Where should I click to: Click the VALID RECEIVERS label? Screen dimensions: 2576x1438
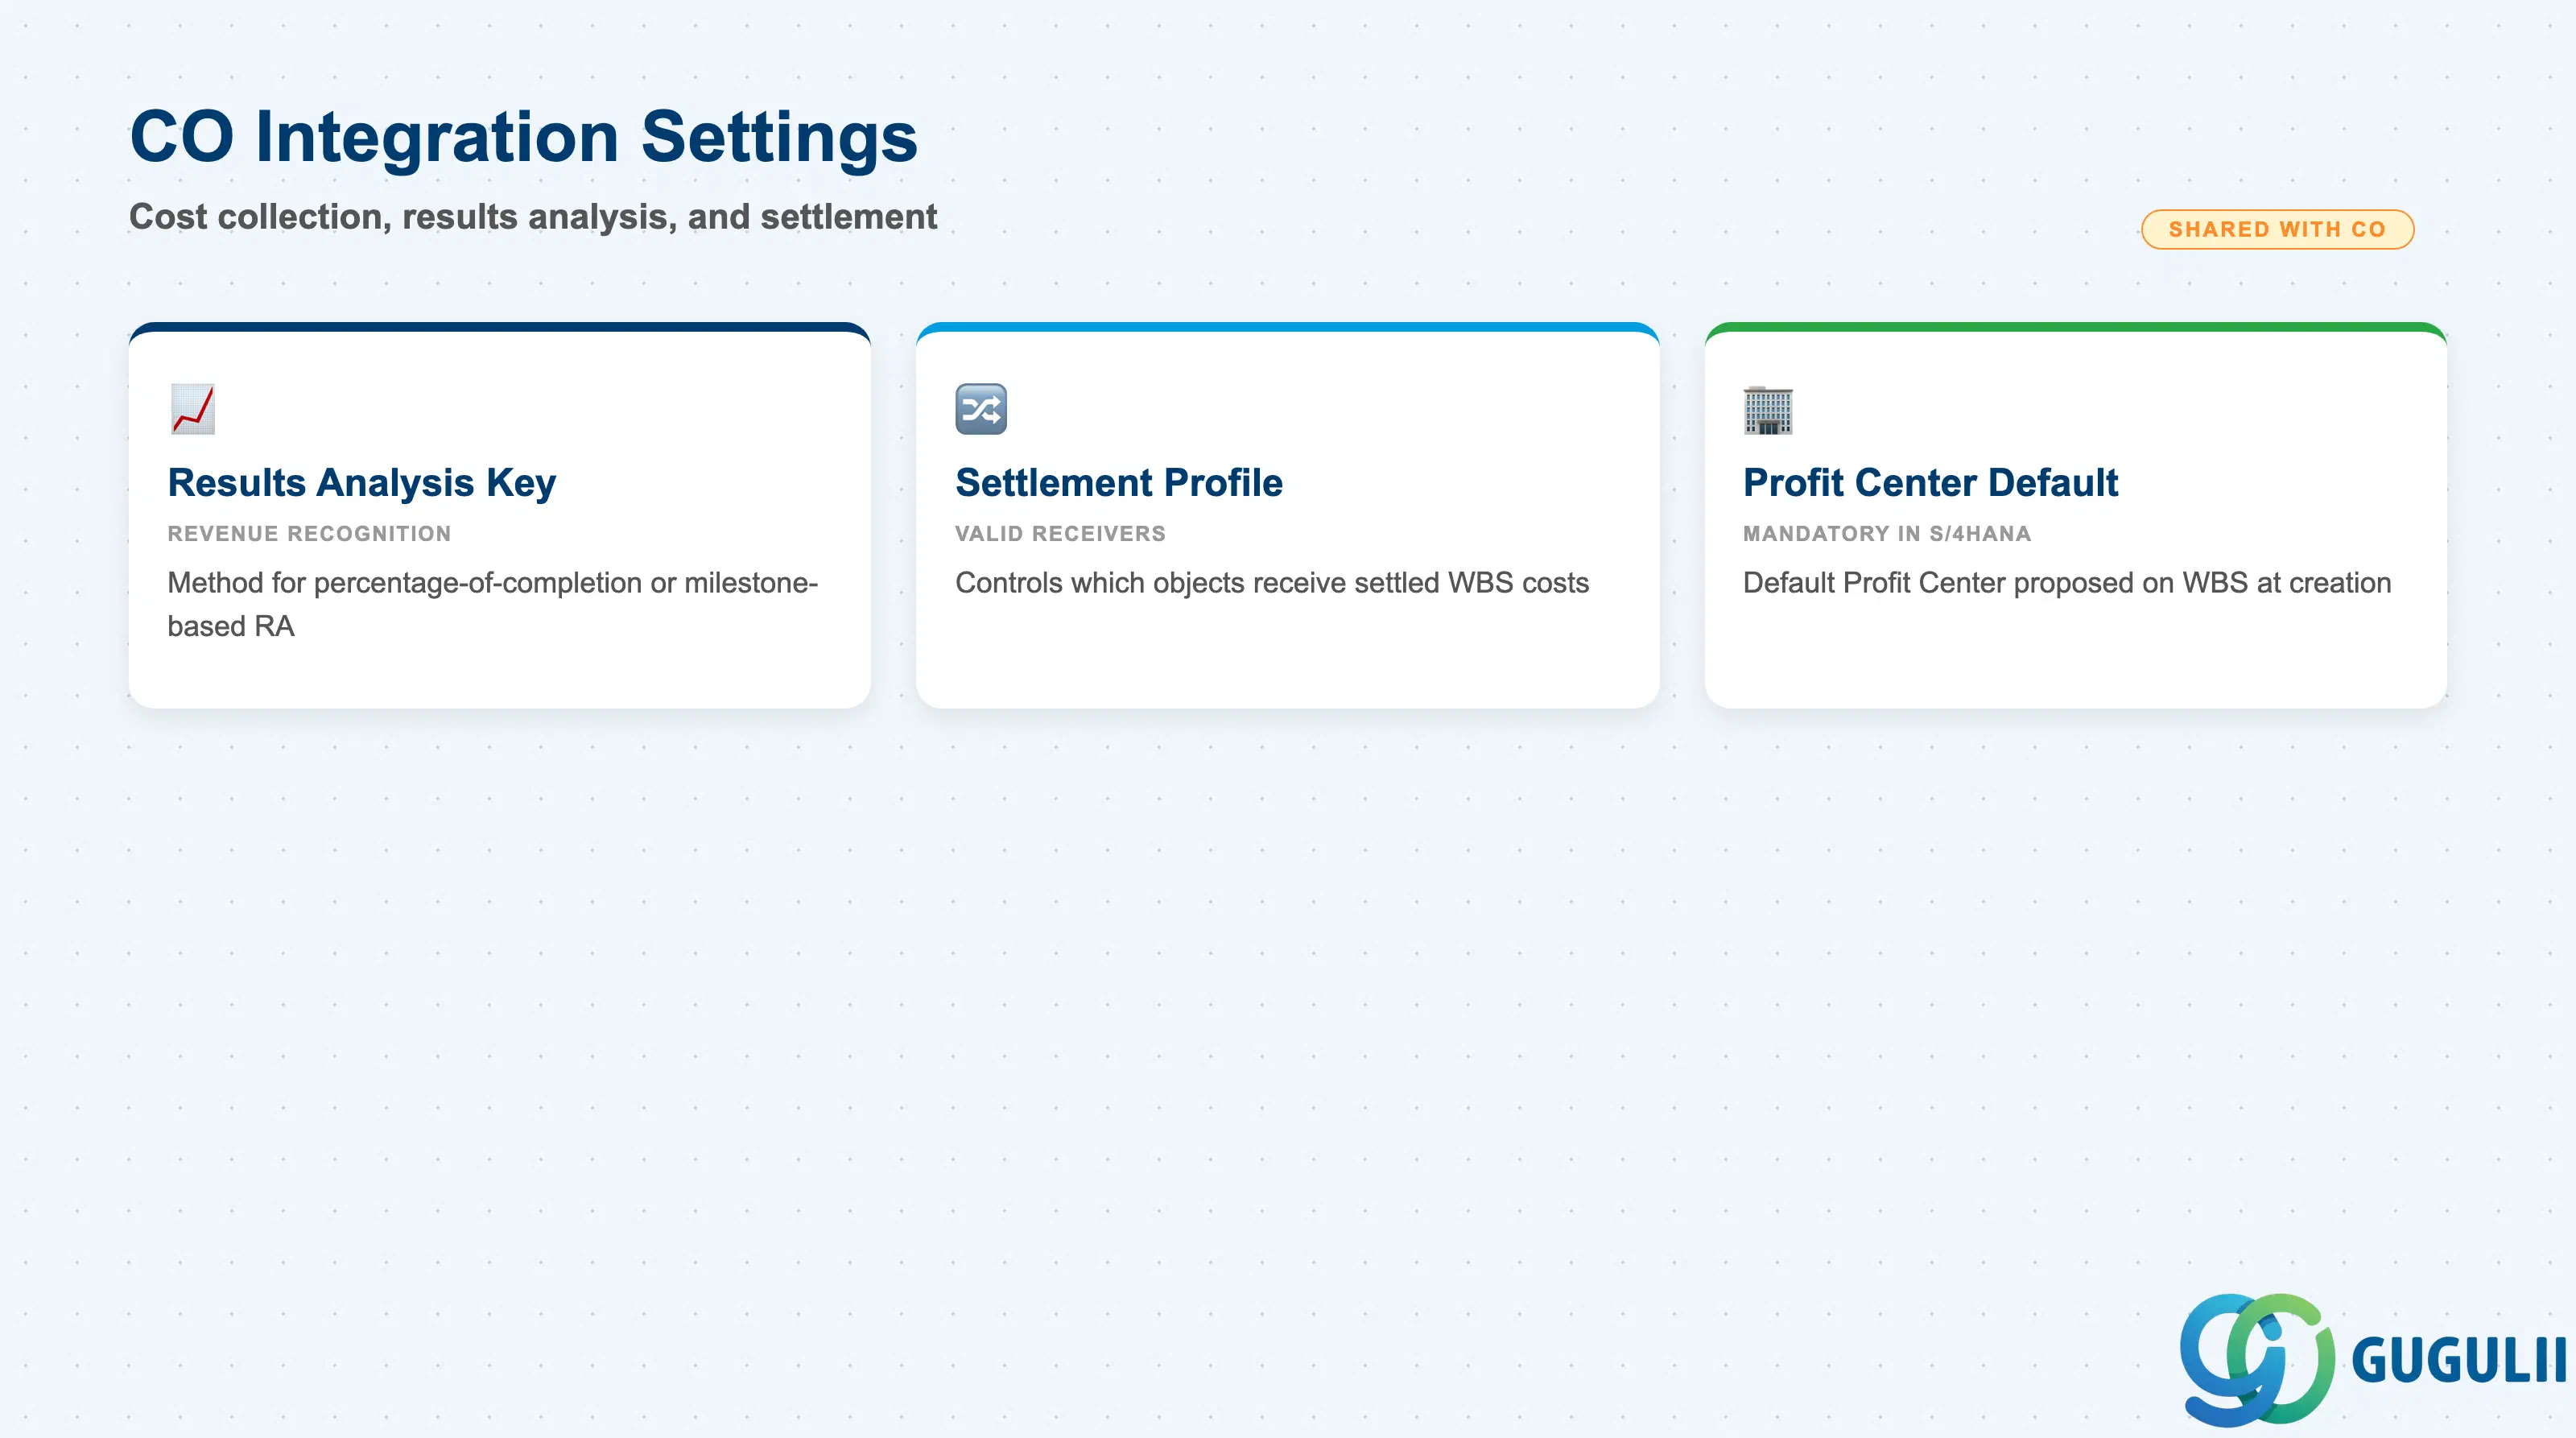(1060, 533)
